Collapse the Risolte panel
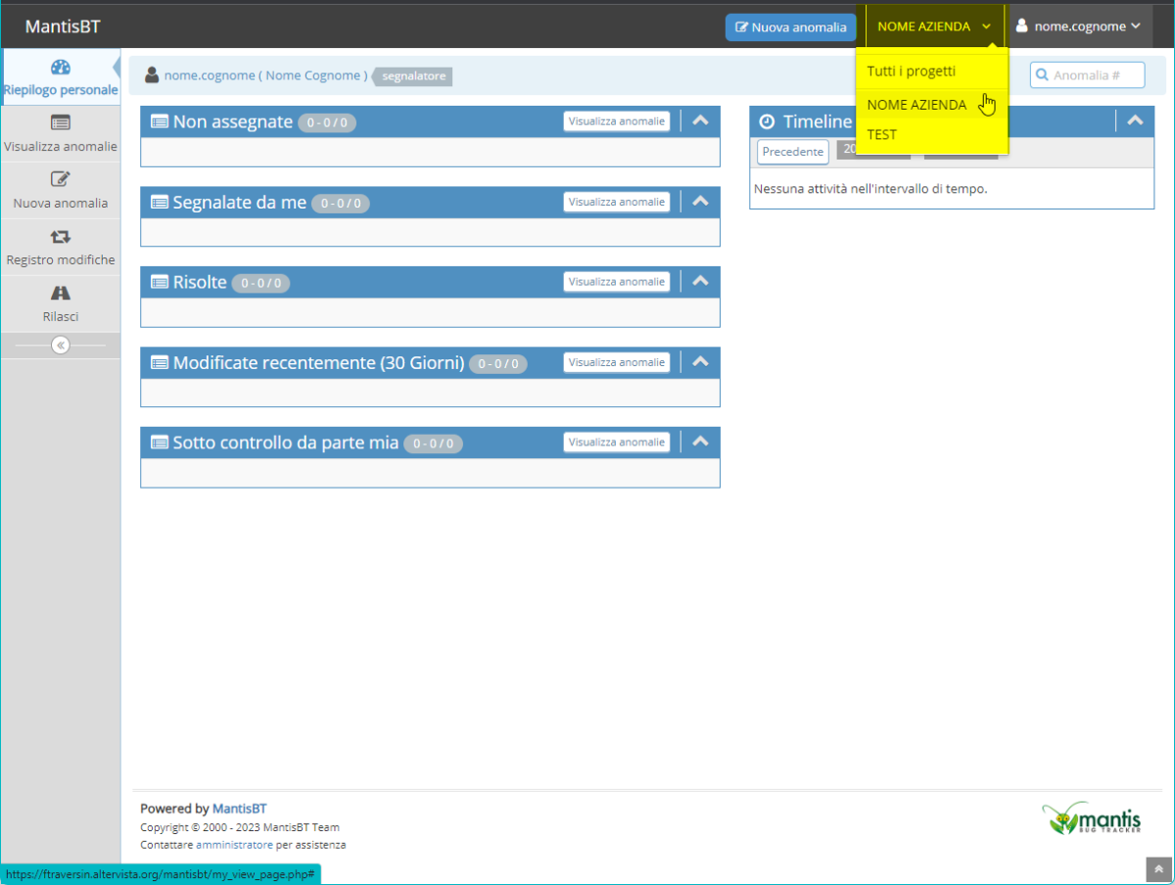Viewport: 1175px width, 885px height. (x=700, y=281)
